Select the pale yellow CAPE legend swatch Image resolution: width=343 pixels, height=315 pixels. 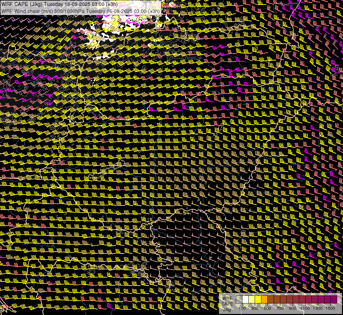coord(252,300)
